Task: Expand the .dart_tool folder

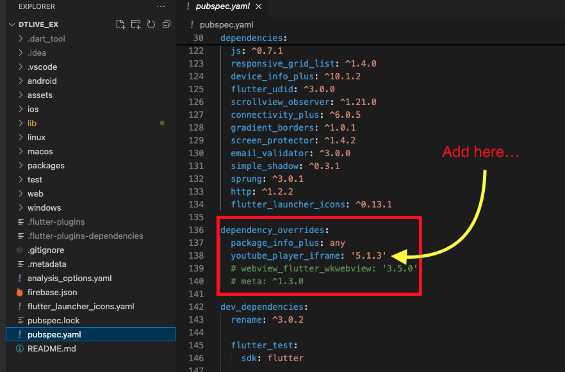Action: [46, 38]
